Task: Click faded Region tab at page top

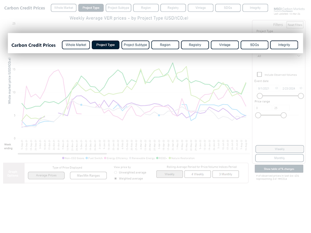Action: point(146,8)
